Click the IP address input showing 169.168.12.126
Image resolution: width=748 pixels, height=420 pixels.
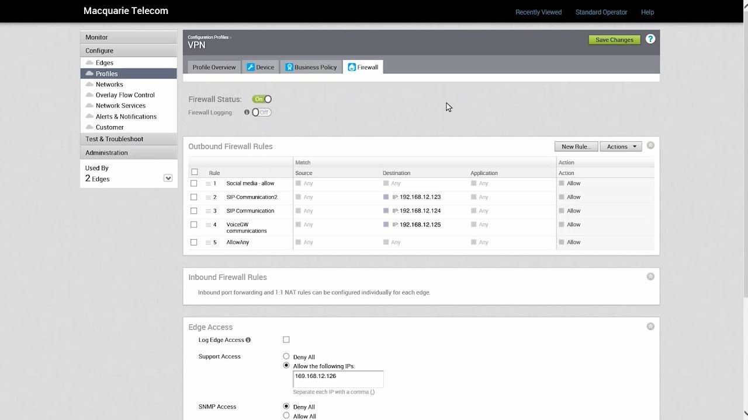click(x=338, y=379)
